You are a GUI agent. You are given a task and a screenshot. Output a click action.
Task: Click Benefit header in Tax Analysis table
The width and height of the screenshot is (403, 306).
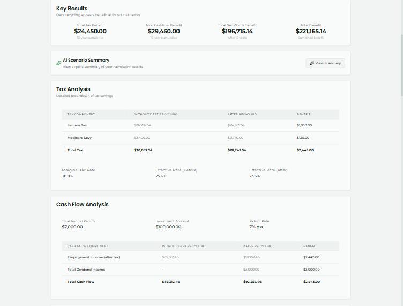coord(303,114)
